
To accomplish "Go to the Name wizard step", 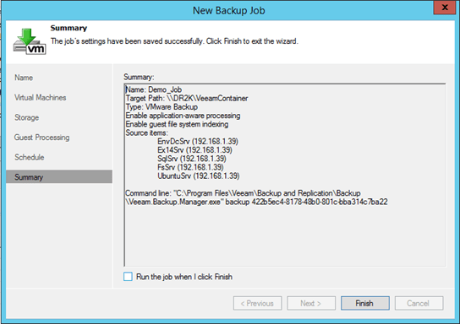I will (24, 78).
